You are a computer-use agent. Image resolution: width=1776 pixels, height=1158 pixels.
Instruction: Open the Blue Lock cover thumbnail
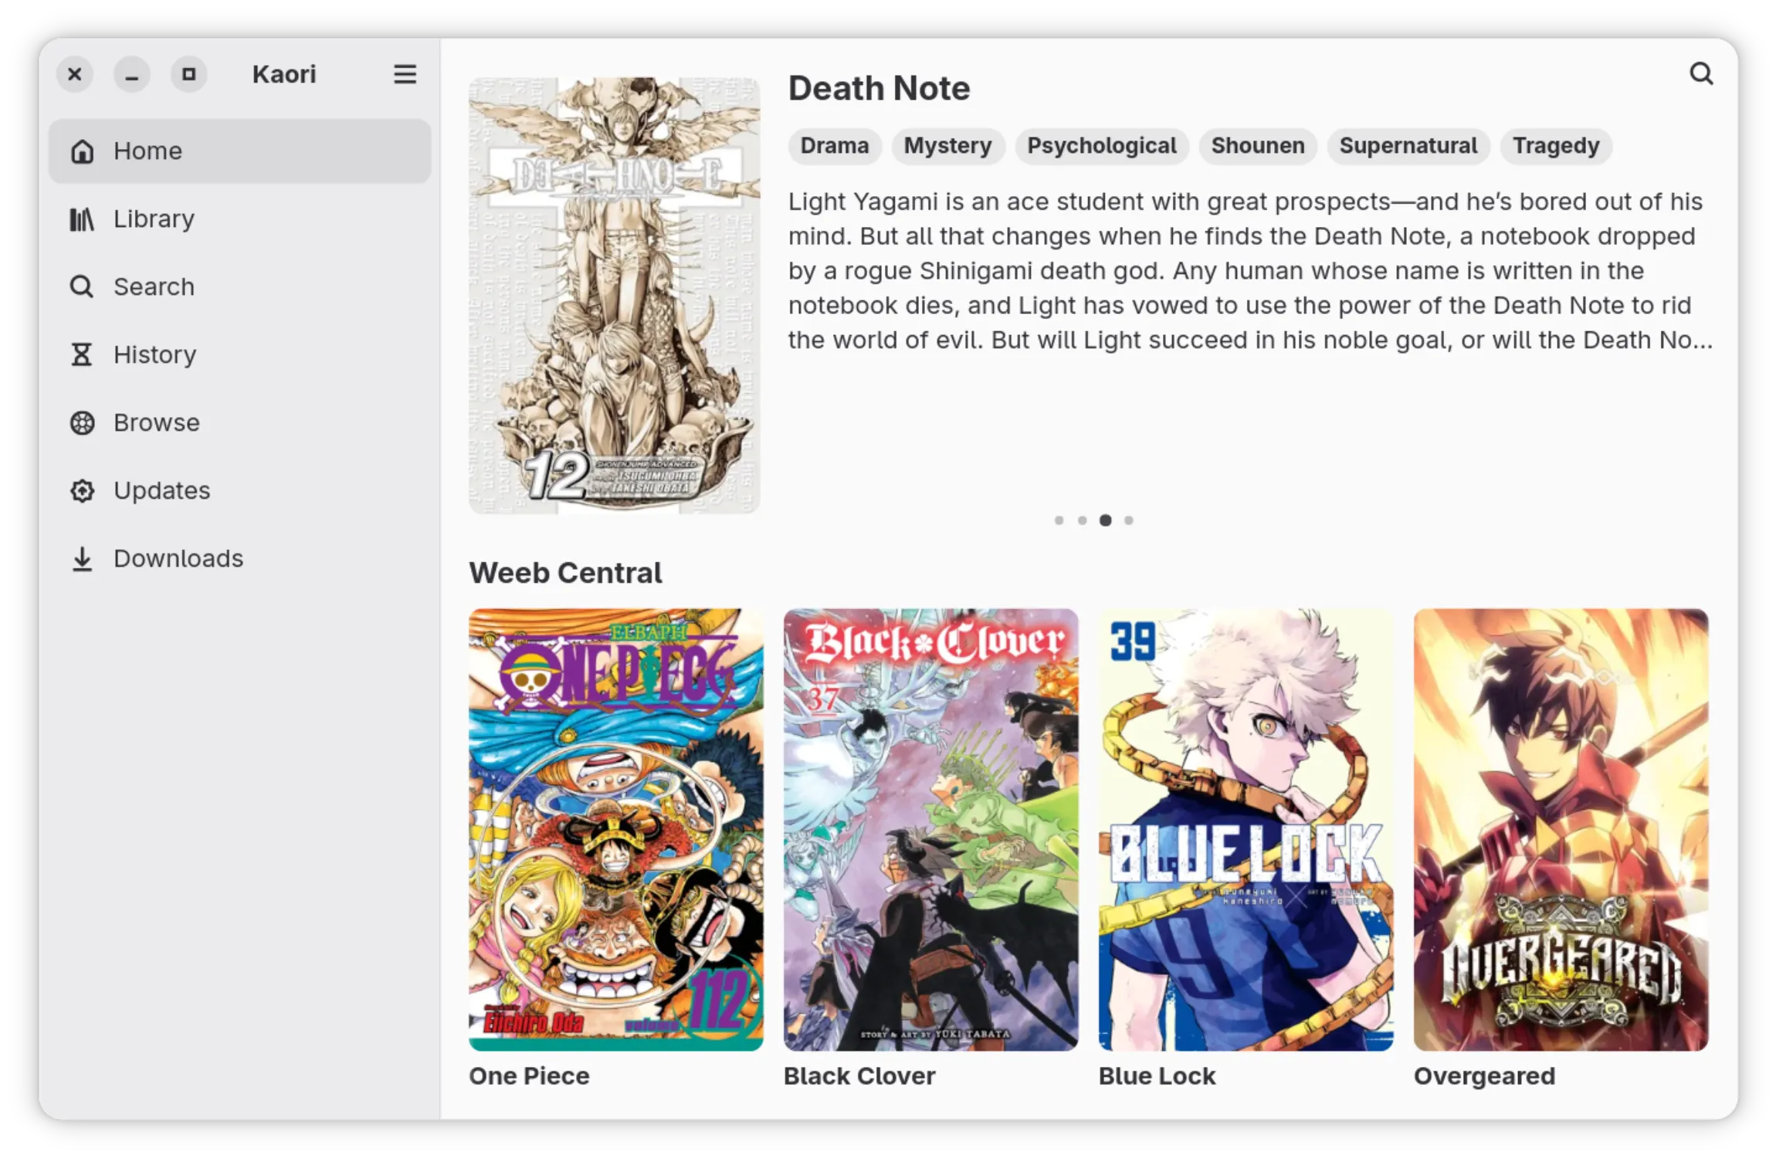click(x=1246, y=830)
